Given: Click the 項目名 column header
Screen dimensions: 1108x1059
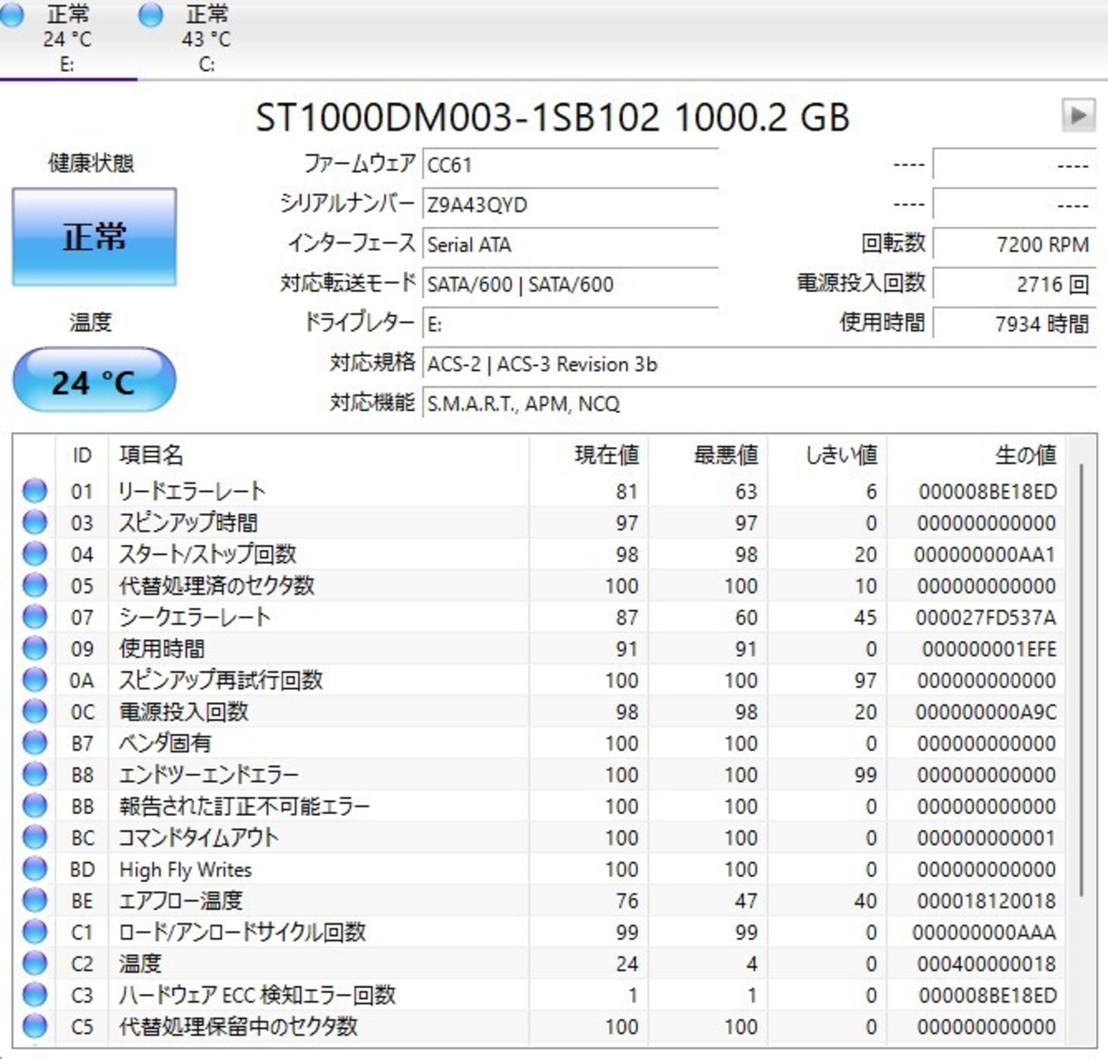Looking at the screenshot, I should click(x=151, y=455).
